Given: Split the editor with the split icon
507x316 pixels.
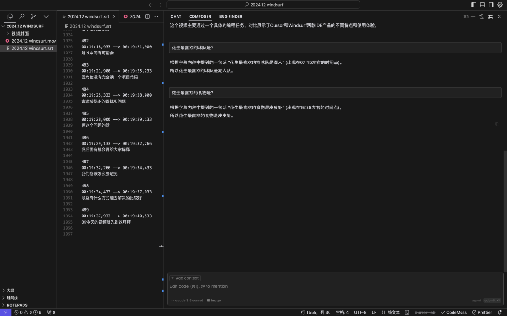Looking at the screenshot, I should [147, 16].
